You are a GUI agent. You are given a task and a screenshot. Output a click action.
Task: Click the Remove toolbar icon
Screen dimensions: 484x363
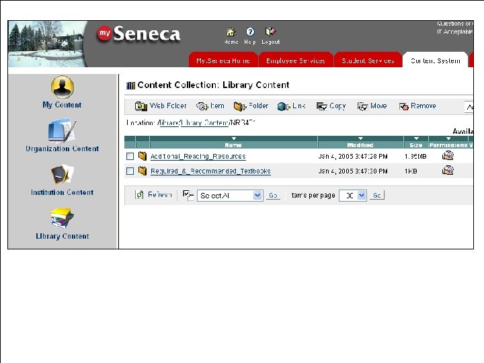(x=404, y=106)
